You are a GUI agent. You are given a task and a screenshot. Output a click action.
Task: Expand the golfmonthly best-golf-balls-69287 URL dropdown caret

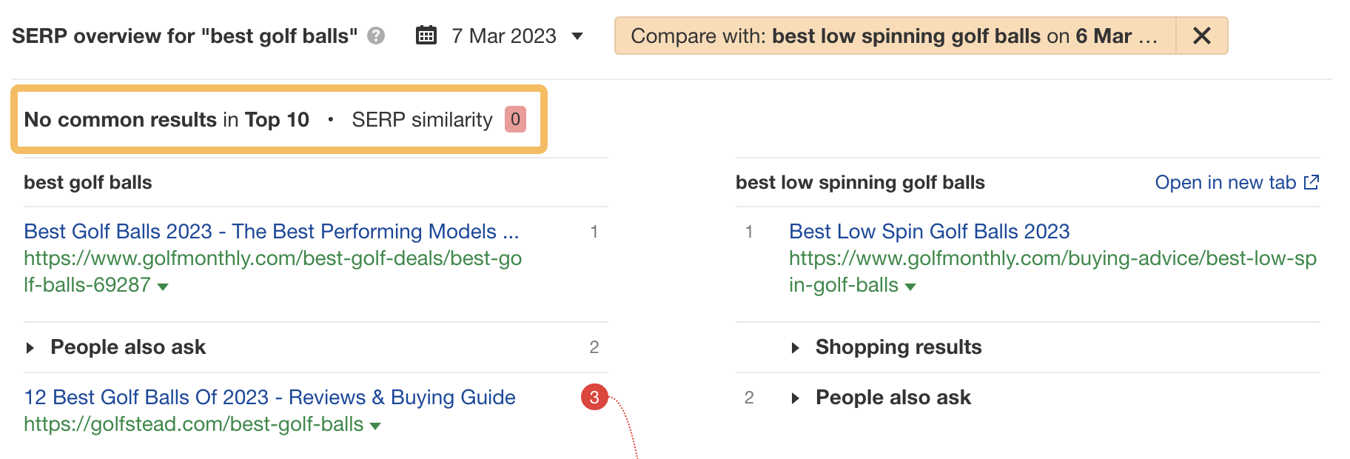163,287
